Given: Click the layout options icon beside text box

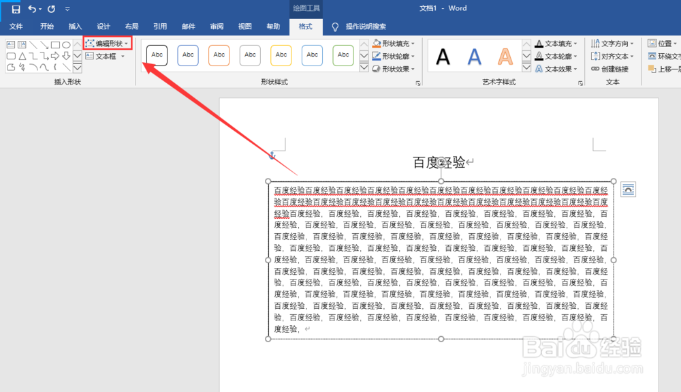Looking at the screenshot, I should coord(628,190).
